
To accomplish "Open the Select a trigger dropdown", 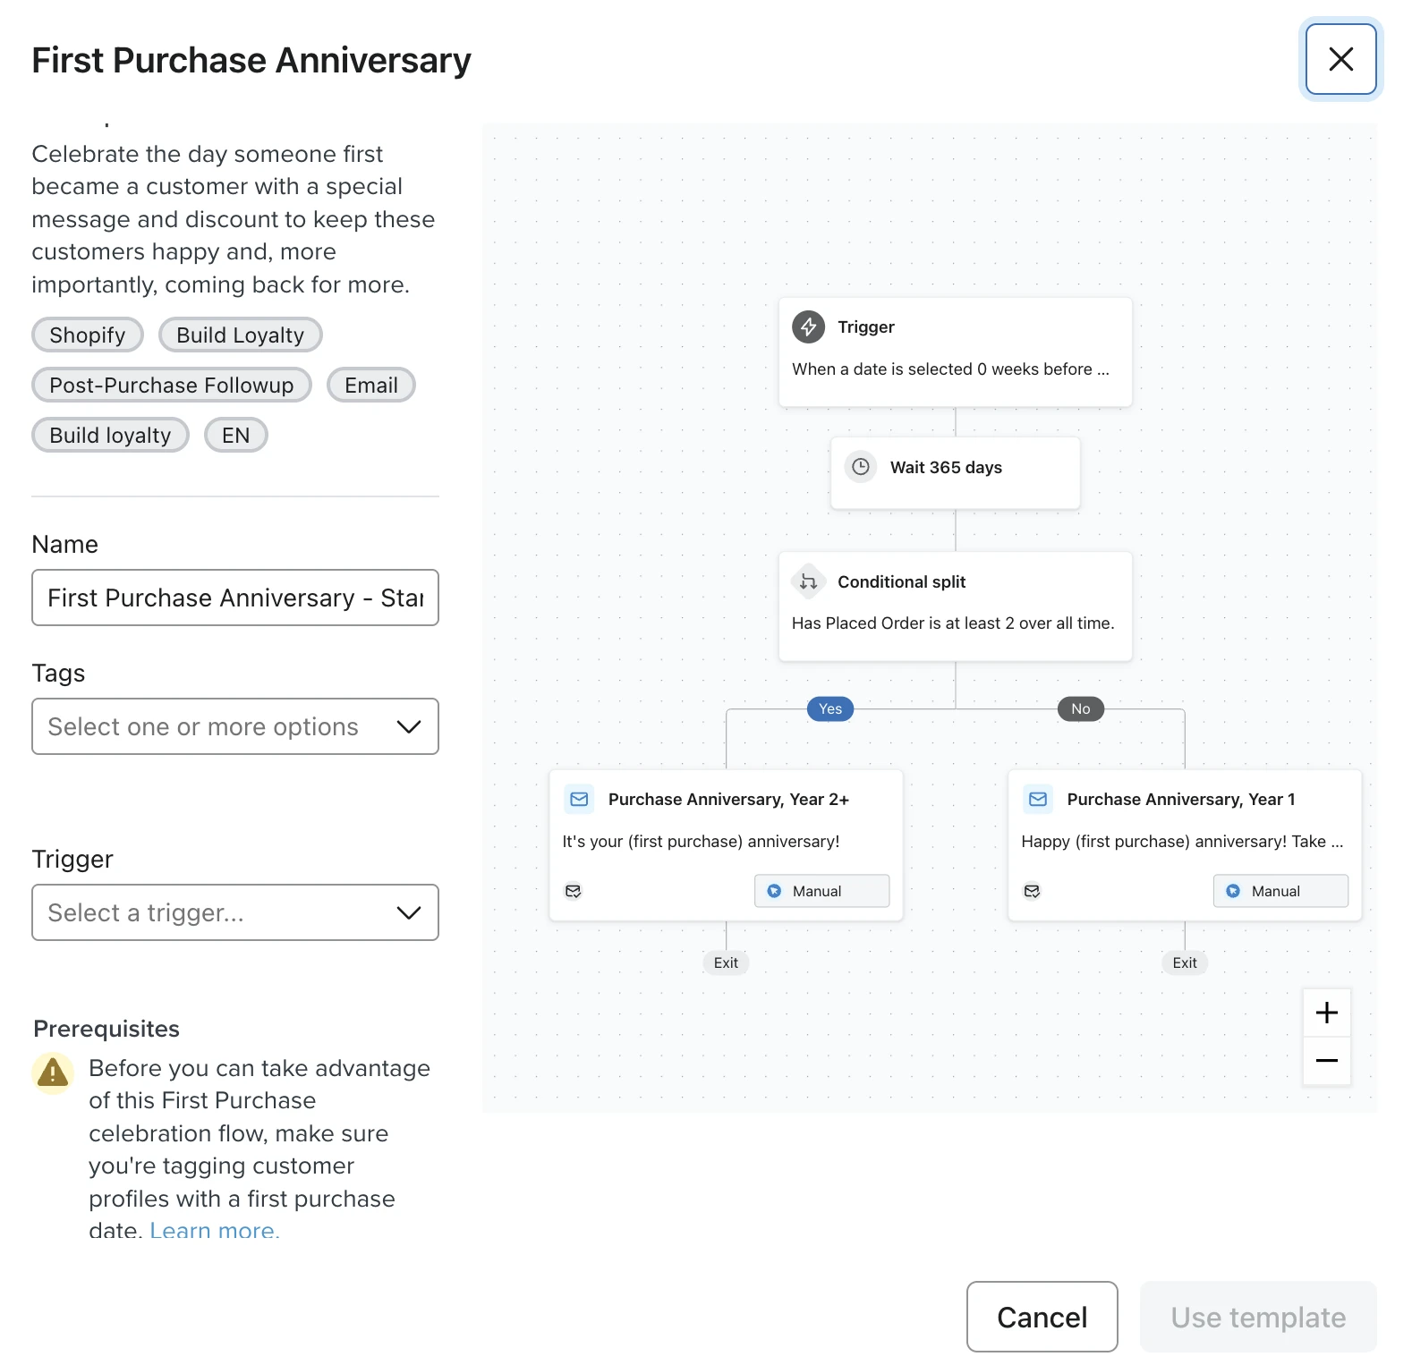I will (x=234, y=912).
